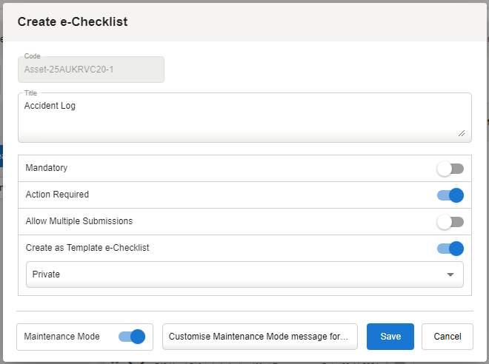
Task: Turn off the Action Required switch
Action: point(450,195)
